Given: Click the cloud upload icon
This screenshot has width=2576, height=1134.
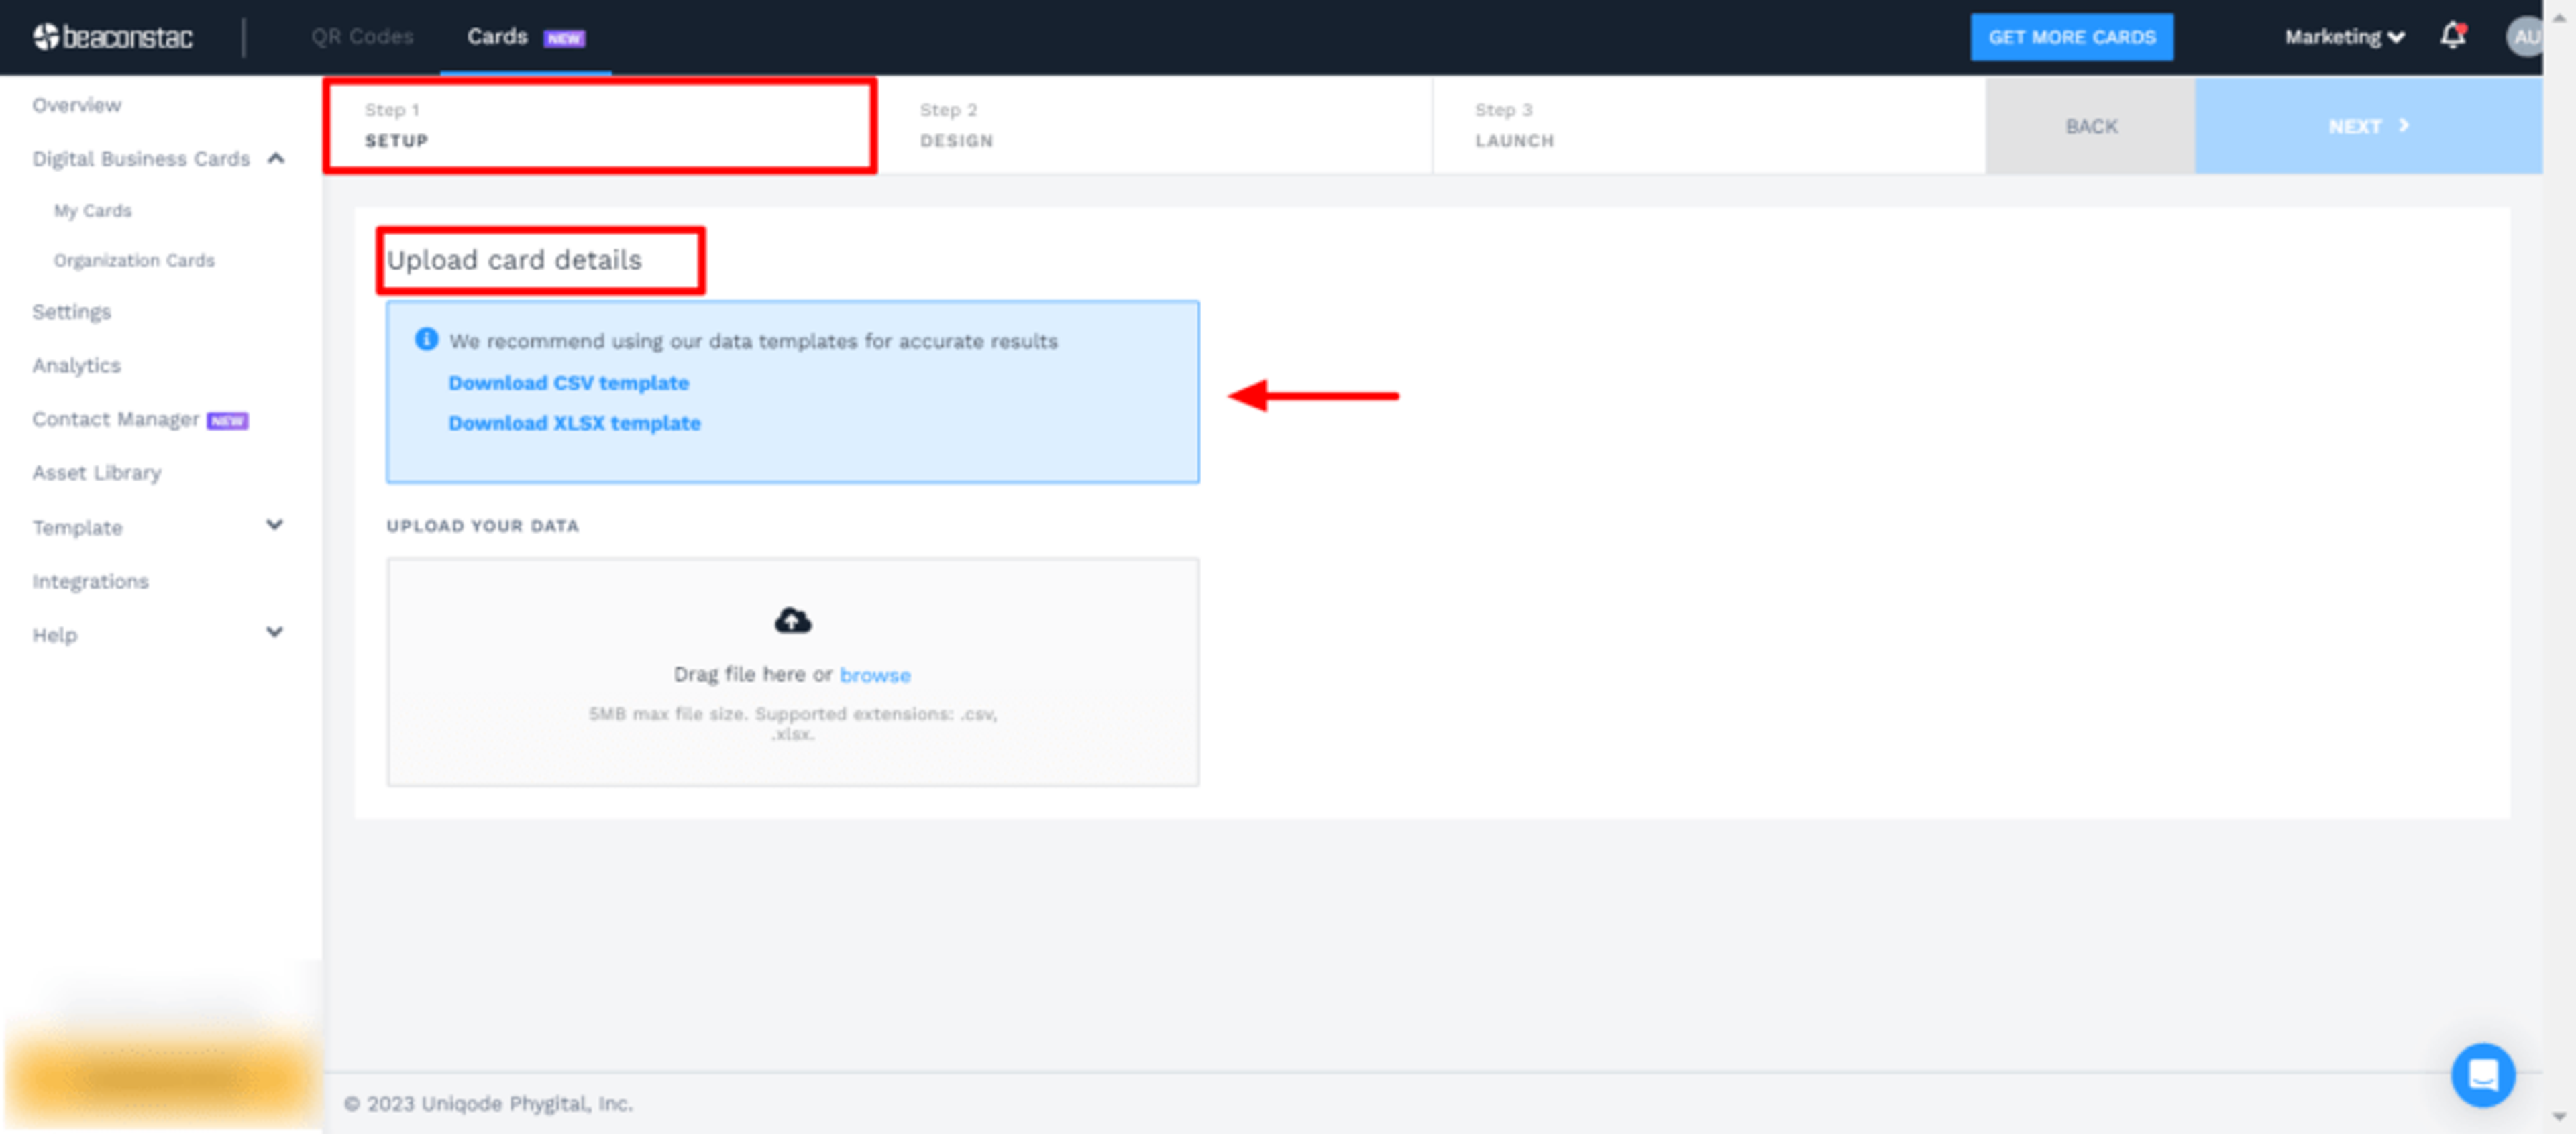Looking at the screenshot, I should pos(792,621).
